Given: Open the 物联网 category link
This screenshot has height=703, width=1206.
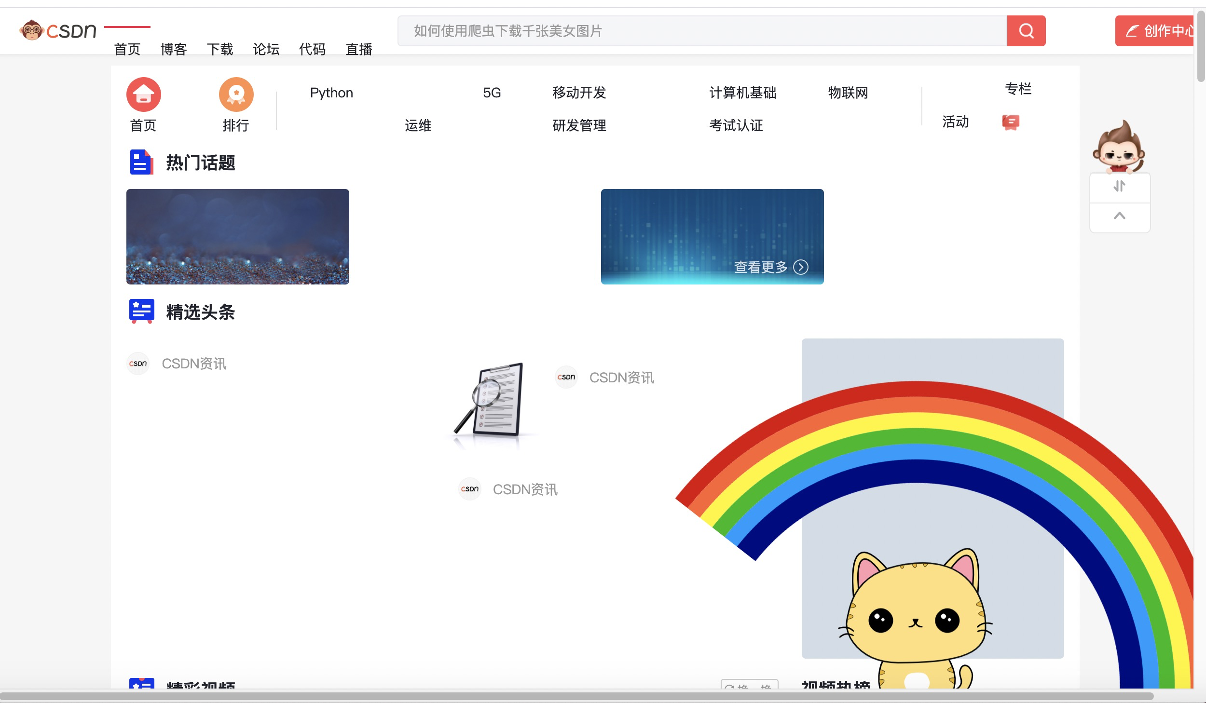Looking at the screenshot, I should tap(848, 93).
